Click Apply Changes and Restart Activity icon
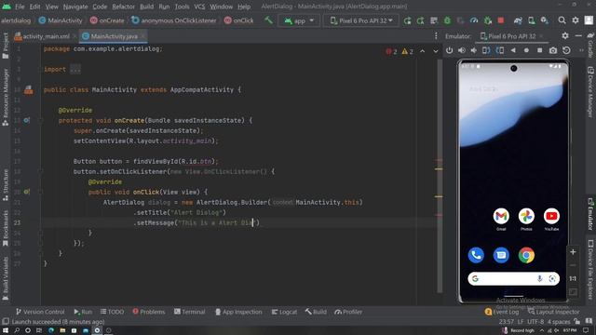 pyautogui.click(x=420, y=20)
